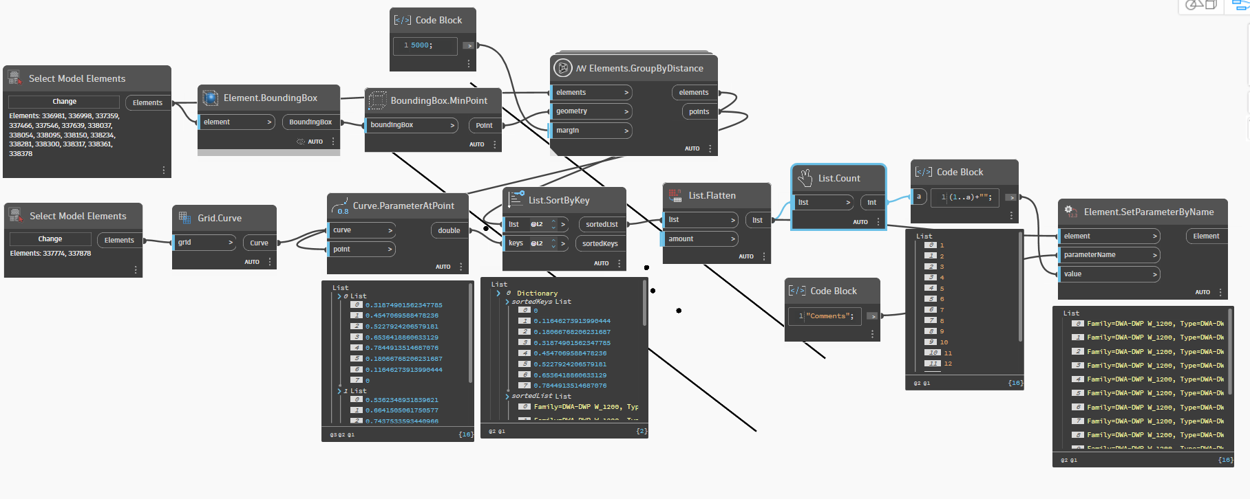Viewport: 1250px width, 499px height.
Task: Open the three-dot options on Elements.GroupByDistance
Action: pyautogui.click(x=710, y=148)
